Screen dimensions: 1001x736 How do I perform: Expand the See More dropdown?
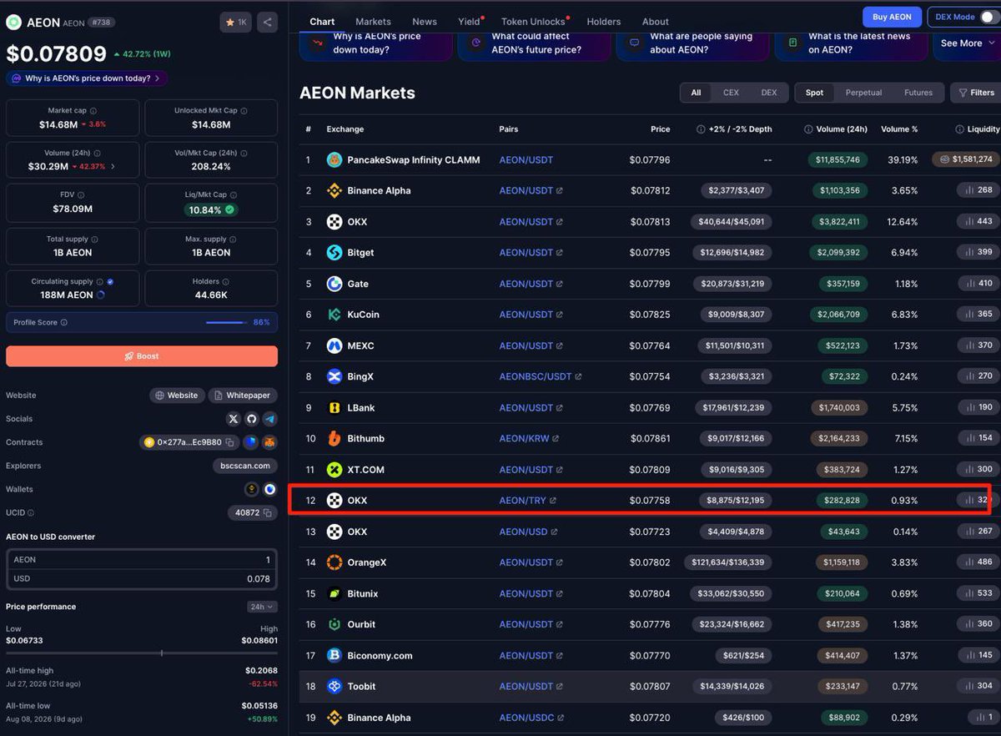(x=967, y=43)
